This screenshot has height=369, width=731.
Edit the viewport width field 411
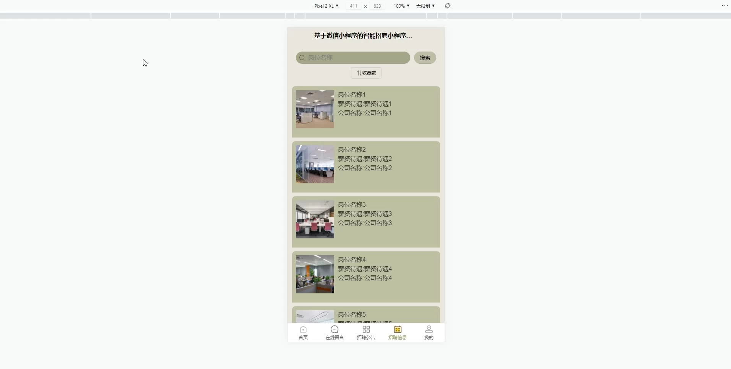click(x=353, y=6)
